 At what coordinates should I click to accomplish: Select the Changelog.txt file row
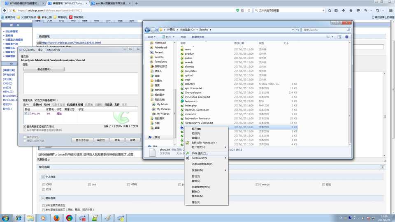tap(239, 92)
